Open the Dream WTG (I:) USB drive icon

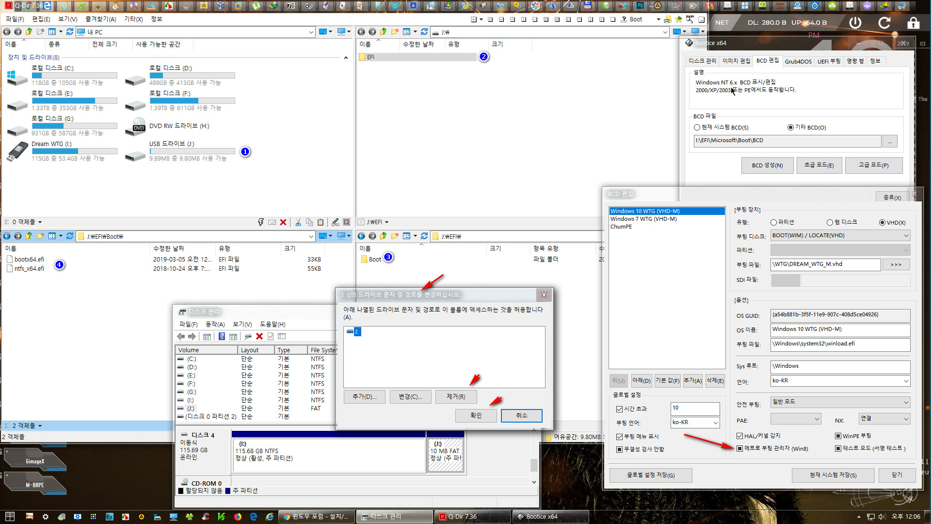point(17,151)
